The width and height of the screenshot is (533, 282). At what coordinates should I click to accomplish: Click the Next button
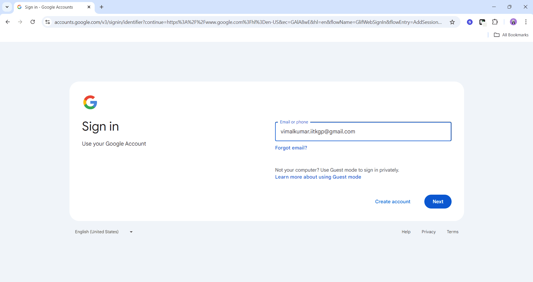[x=437, y=202]
